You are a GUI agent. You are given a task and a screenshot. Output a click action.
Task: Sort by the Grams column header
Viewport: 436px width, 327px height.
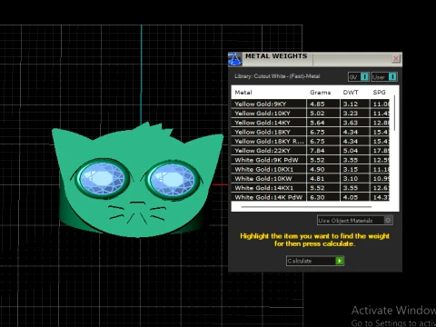[320, 93]
